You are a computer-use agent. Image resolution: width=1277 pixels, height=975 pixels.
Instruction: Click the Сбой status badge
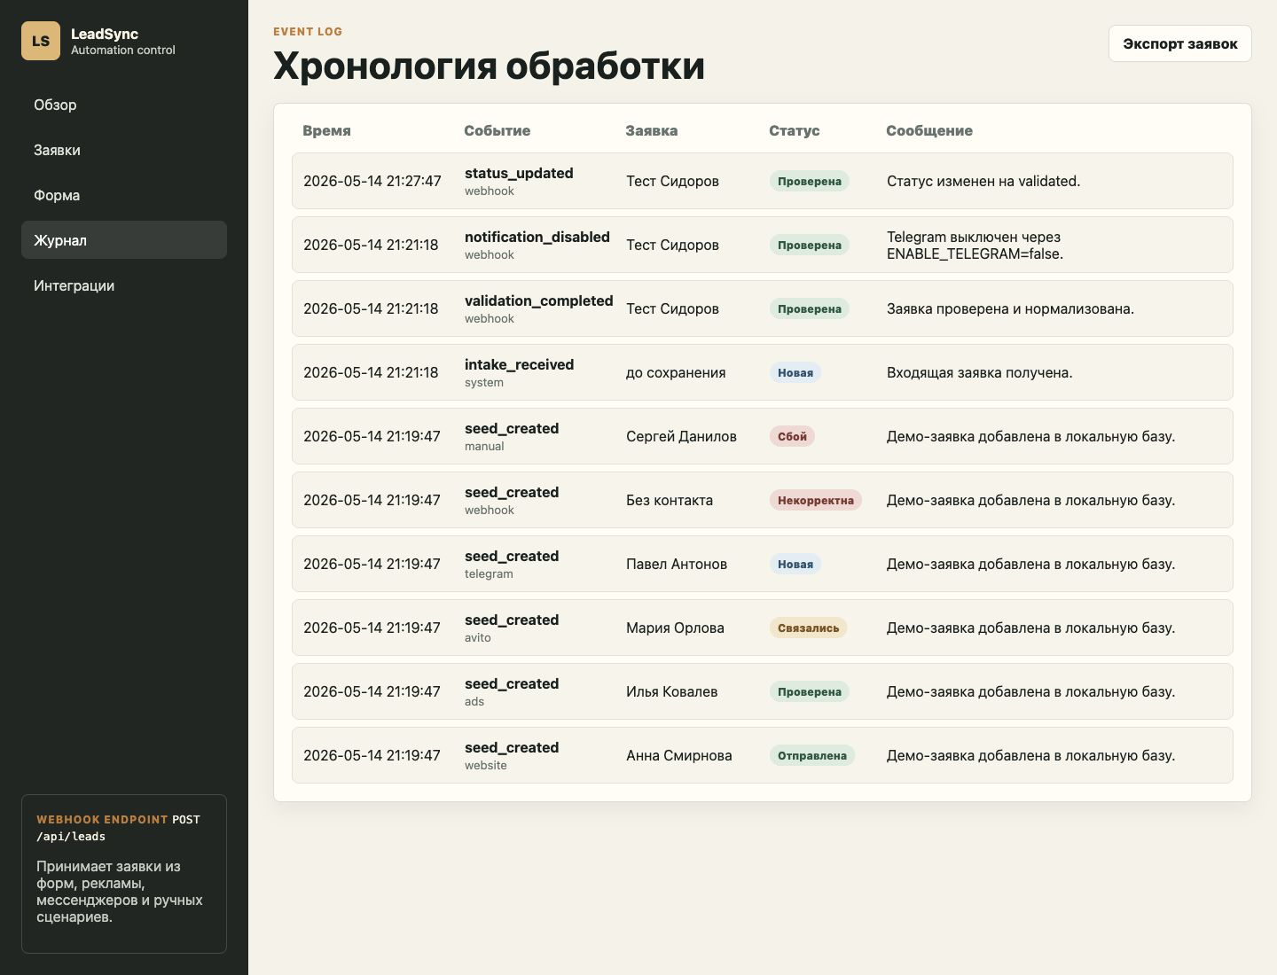[x=792, y=436]
